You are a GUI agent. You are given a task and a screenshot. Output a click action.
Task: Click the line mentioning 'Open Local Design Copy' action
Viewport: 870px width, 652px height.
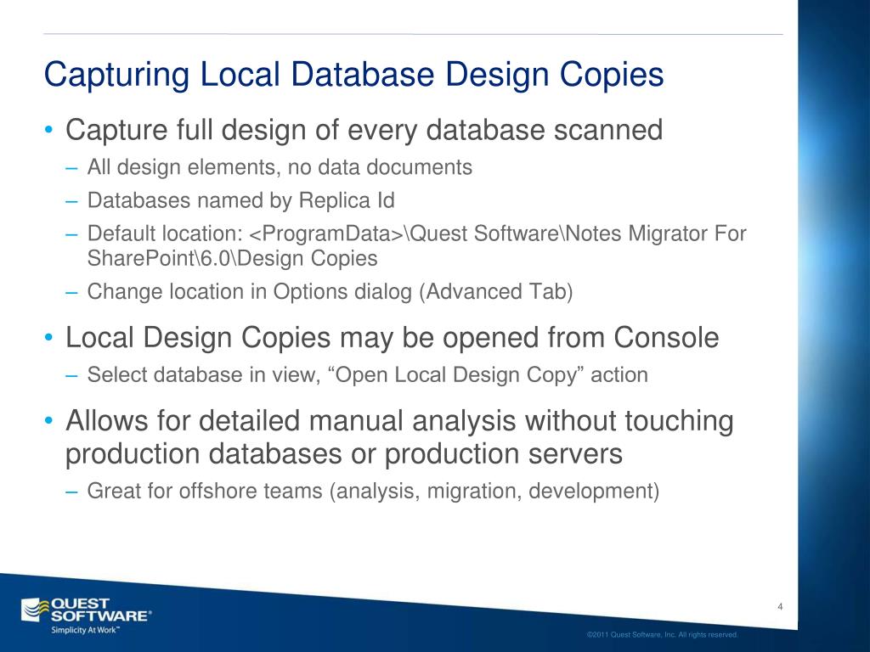367,375
